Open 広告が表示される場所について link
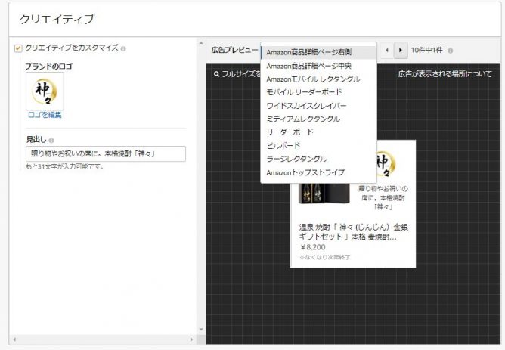Screen dimensions: 505x350 click(445, 74)
